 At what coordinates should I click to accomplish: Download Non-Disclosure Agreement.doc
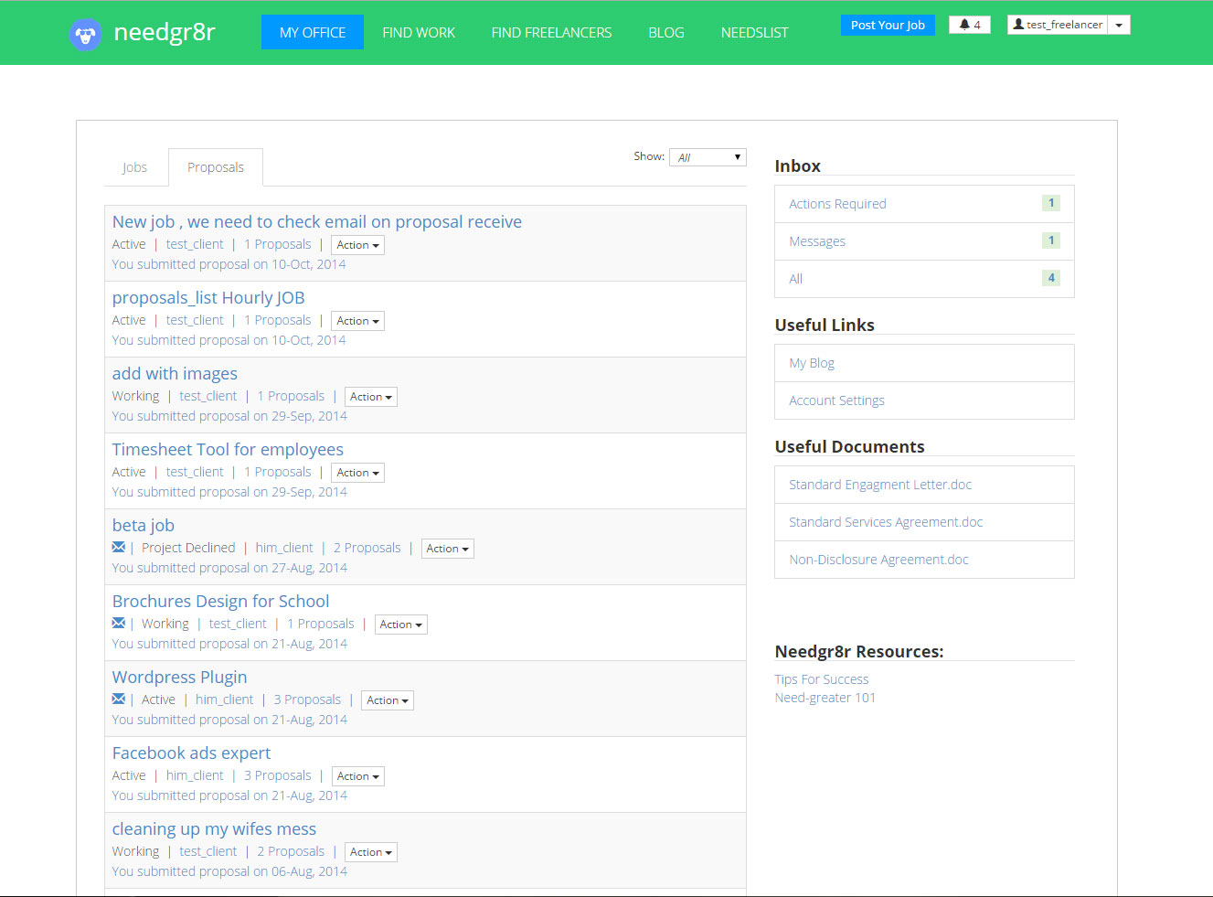878,560
